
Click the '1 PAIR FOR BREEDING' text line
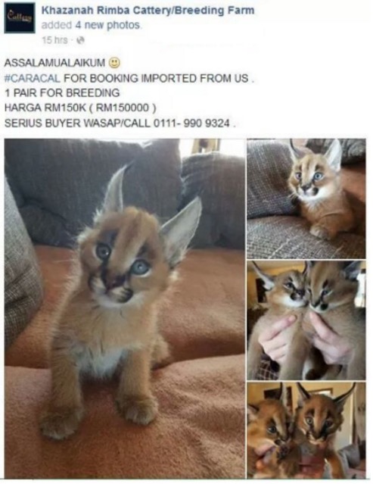point(62,93)
